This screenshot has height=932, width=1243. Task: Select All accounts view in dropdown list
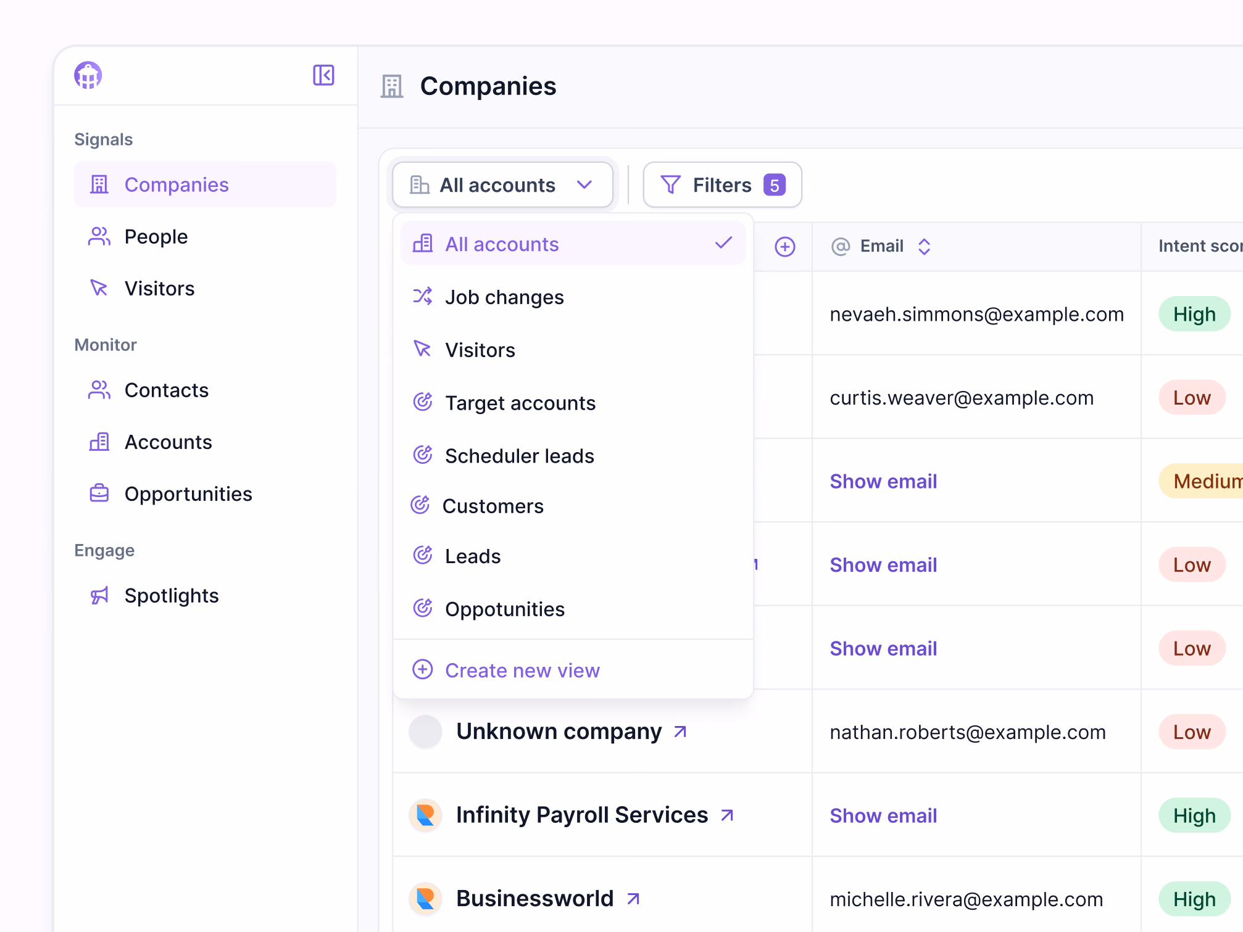573,244
